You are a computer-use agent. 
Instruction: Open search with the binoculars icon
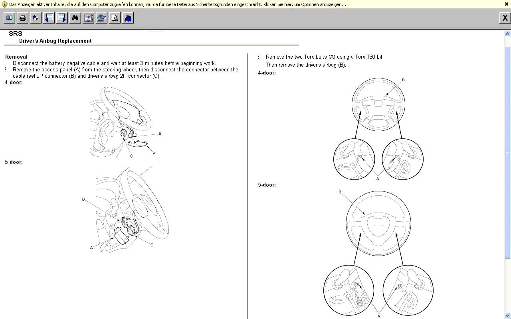click(75, 18)
